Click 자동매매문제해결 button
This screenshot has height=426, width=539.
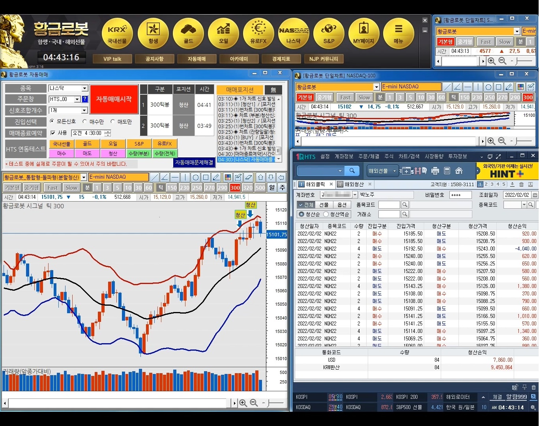pyautogui.click(x=194, y=162)
